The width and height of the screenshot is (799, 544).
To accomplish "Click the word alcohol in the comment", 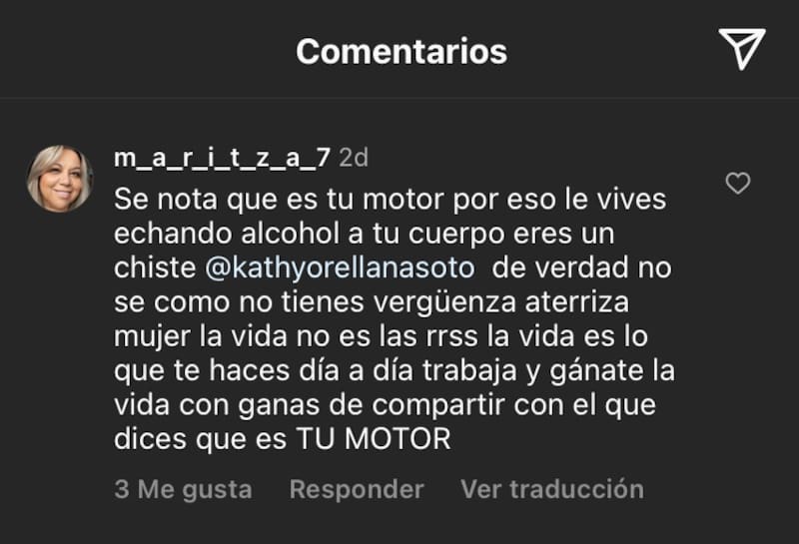I will [291, 234].
